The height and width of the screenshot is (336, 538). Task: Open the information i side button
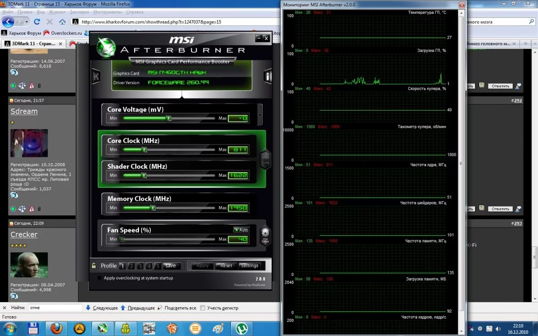click(268, 76)
